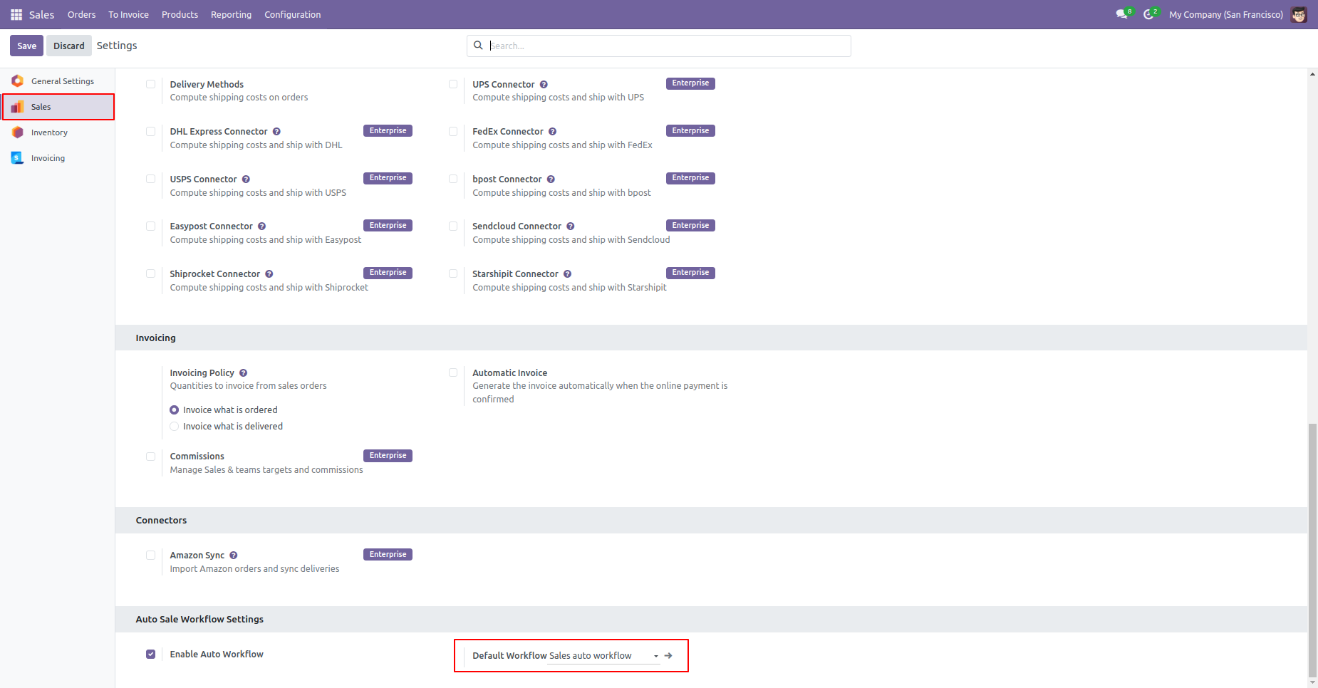Open the apps grid menu icon
Viewport: 1318px width, 688px height.
coord(16,14)
